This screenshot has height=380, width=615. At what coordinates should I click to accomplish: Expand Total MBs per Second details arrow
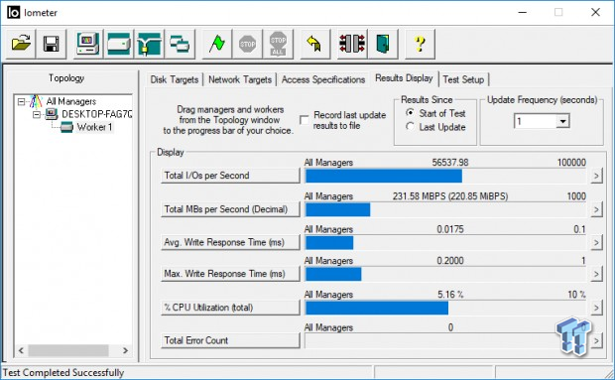tap(596, 209)
